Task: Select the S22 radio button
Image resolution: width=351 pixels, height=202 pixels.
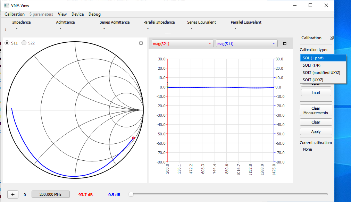Action: 24,43
